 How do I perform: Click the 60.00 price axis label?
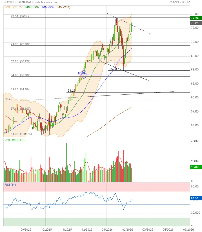click(x=194, y=97)
